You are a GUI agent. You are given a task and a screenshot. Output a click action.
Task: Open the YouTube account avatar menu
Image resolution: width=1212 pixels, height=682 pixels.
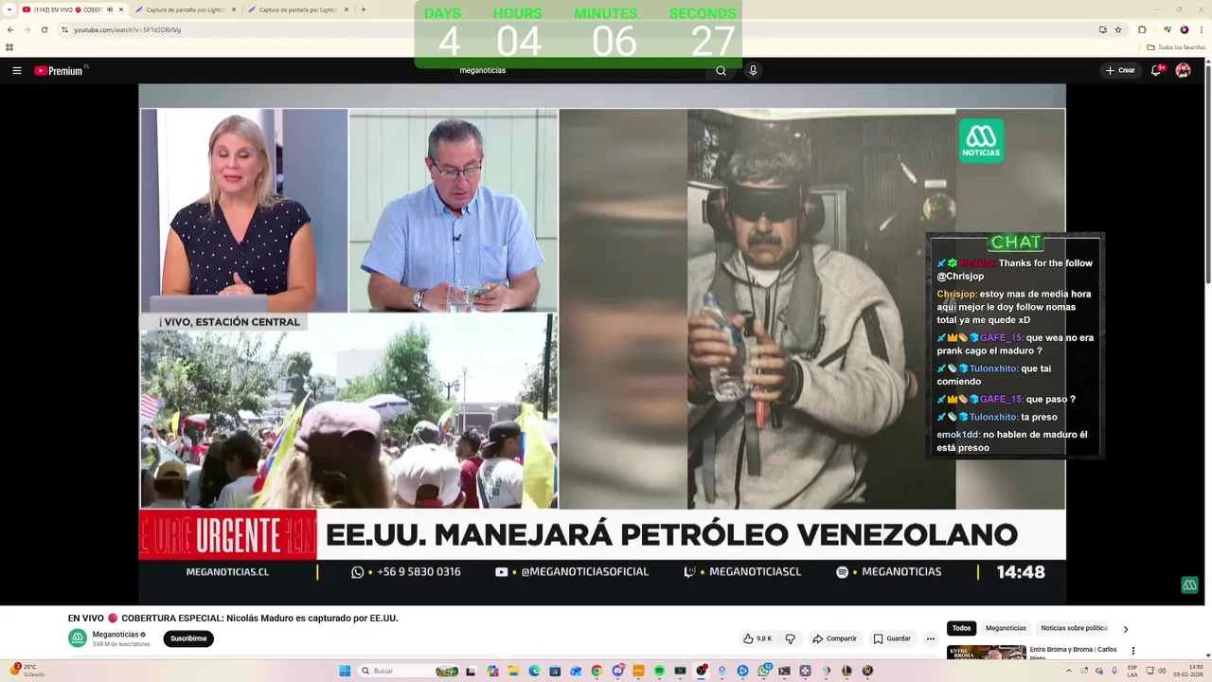[x=1183, y=70]
